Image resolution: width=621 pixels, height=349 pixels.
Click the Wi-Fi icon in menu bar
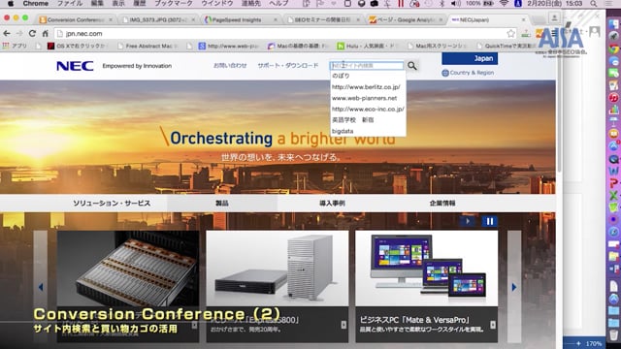504,4
